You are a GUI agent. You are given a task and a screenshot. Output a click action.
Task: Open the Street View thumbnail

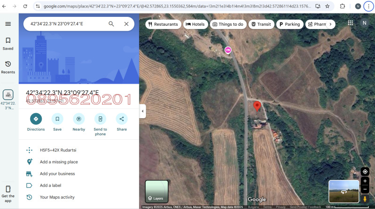tap(344, 192)
